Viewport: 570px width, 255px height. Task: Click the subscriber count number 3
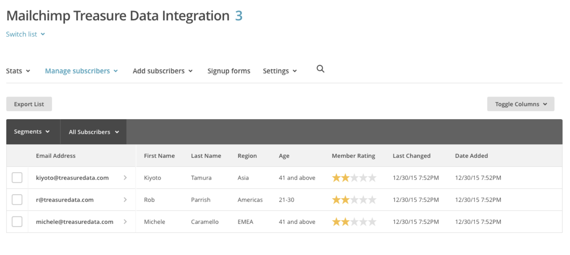(x=238, y=16)
